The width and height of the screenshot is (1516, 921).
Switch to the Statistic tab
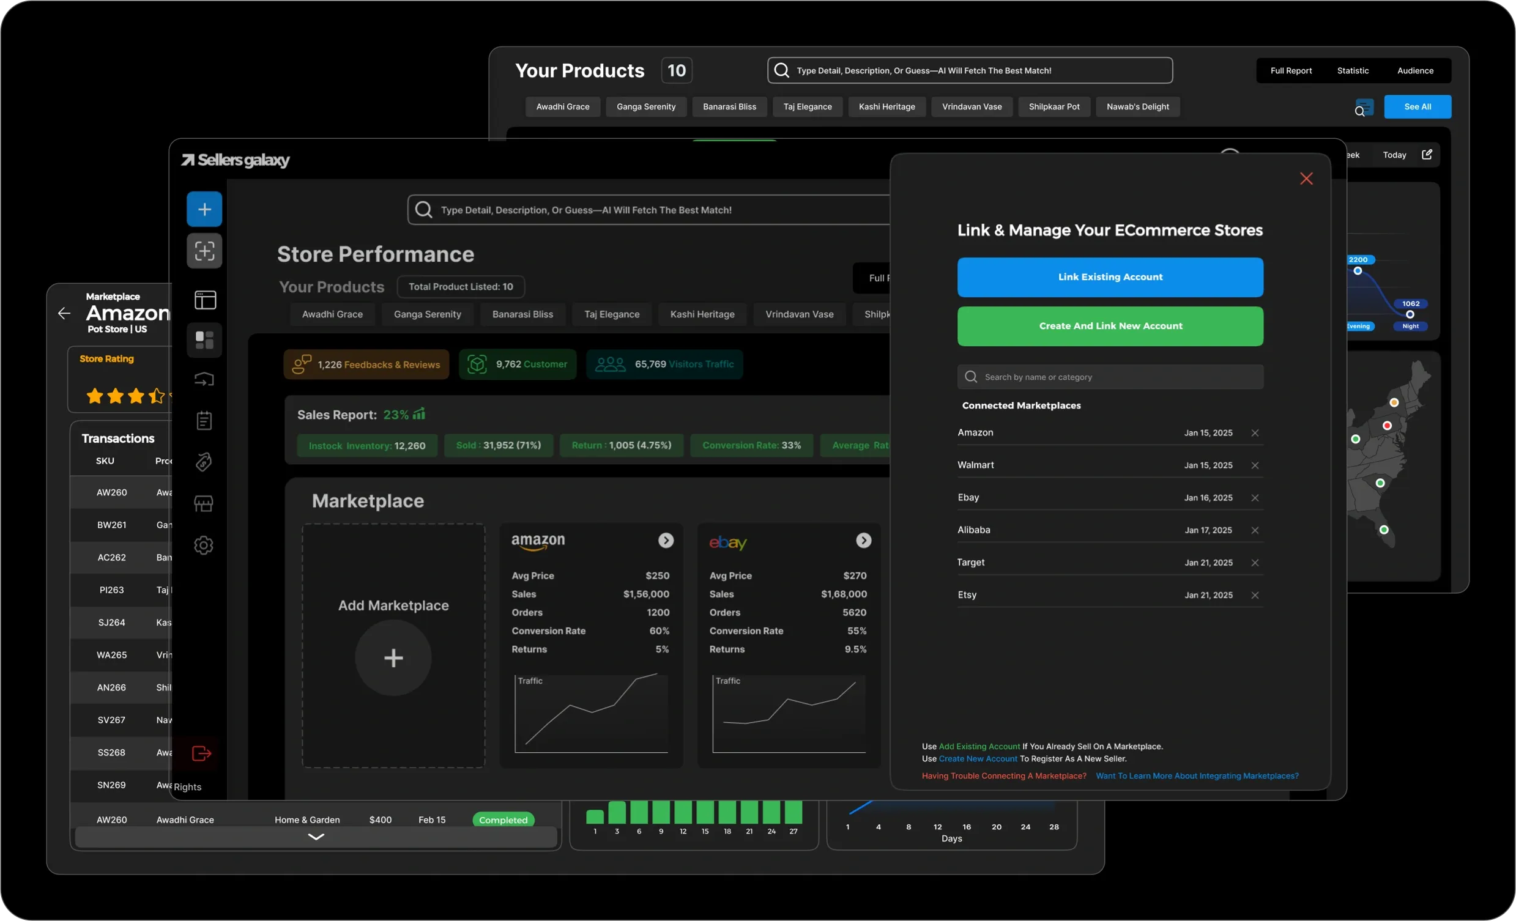tap(1352, 71)
